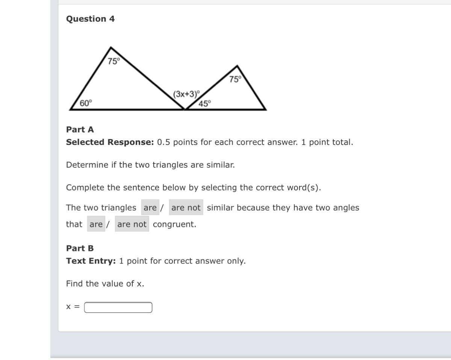451x360 pixels.
Task: Click the Question 4 heading
Action: pyautogui.click(x=90, y=19)
